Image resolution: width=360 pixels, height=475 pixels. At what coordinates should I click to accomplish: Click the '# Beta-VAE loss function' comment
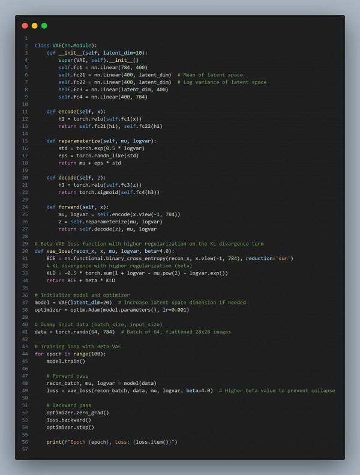point(149,244)
